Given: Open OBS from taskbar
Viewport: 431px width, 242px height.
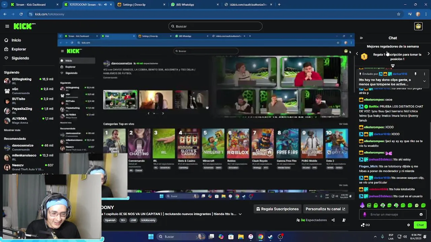Looking at the screenshot, I should coord(280,237).
